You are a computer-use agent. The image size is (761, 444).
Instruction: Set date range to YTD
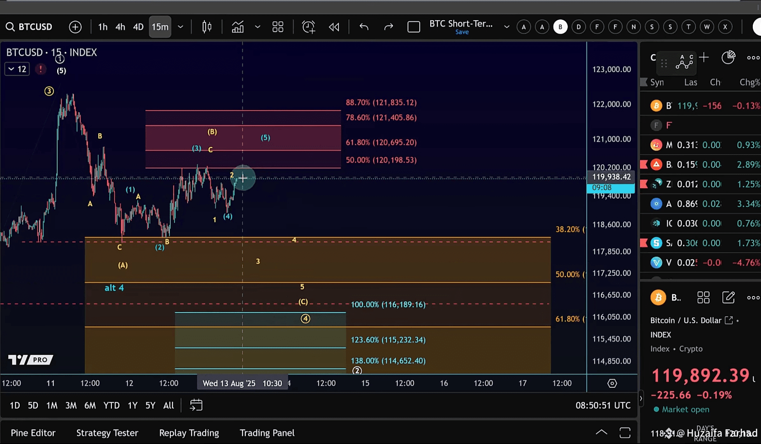pos(111,405)
